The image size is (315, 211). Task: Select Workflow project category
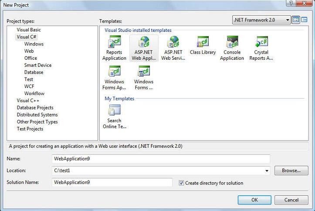click(34, 93)
